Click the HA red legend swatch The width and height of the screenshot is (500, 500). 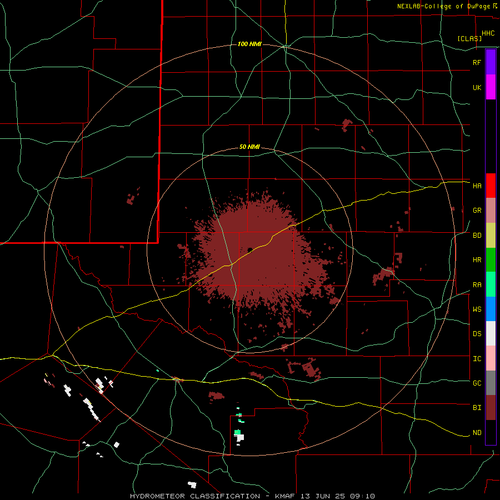tap(491, 186)
